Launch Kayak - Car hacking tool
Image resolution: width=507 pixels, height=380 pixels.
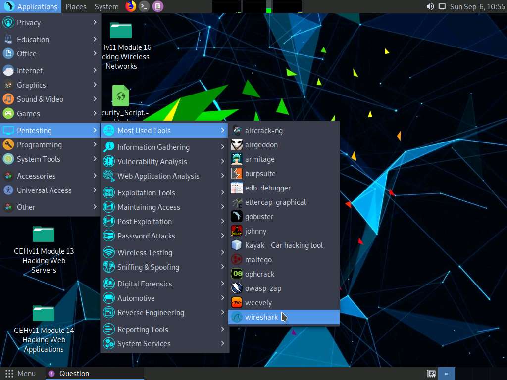pyautogui.click(x=283, y=245)
